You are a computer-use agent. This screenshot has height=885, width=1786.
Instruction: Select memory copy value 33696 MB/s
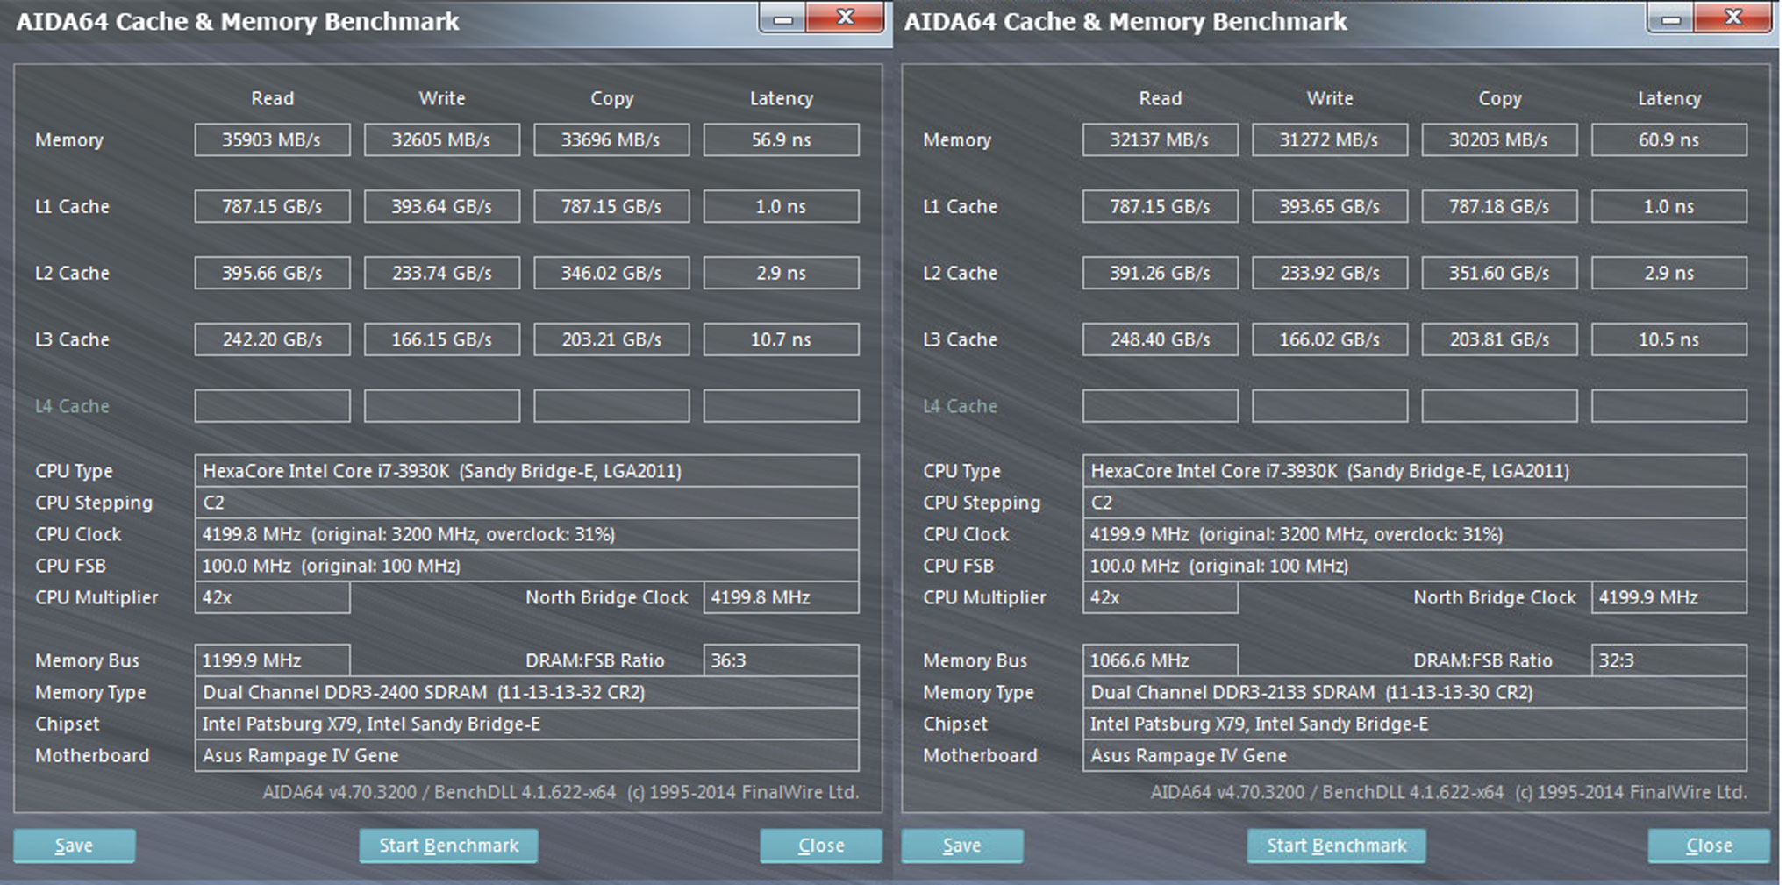point(611,139)
